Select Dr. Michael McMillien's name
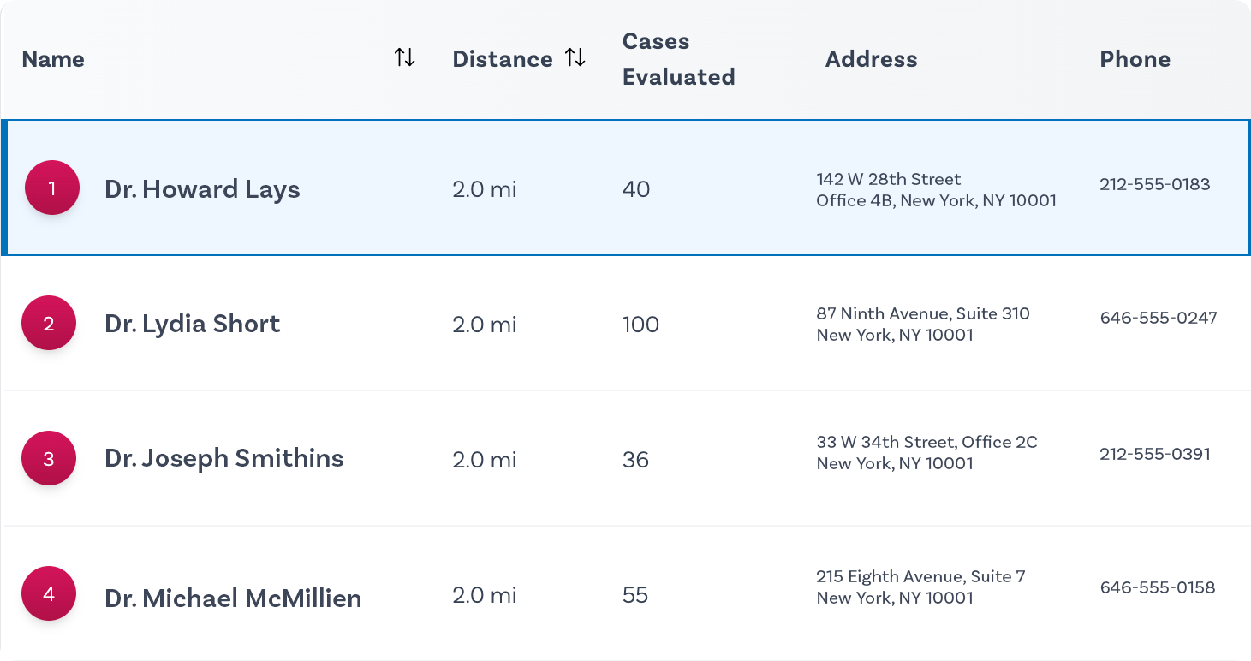The width and height of the screenshot is (1251, 661). coord(233,598)
